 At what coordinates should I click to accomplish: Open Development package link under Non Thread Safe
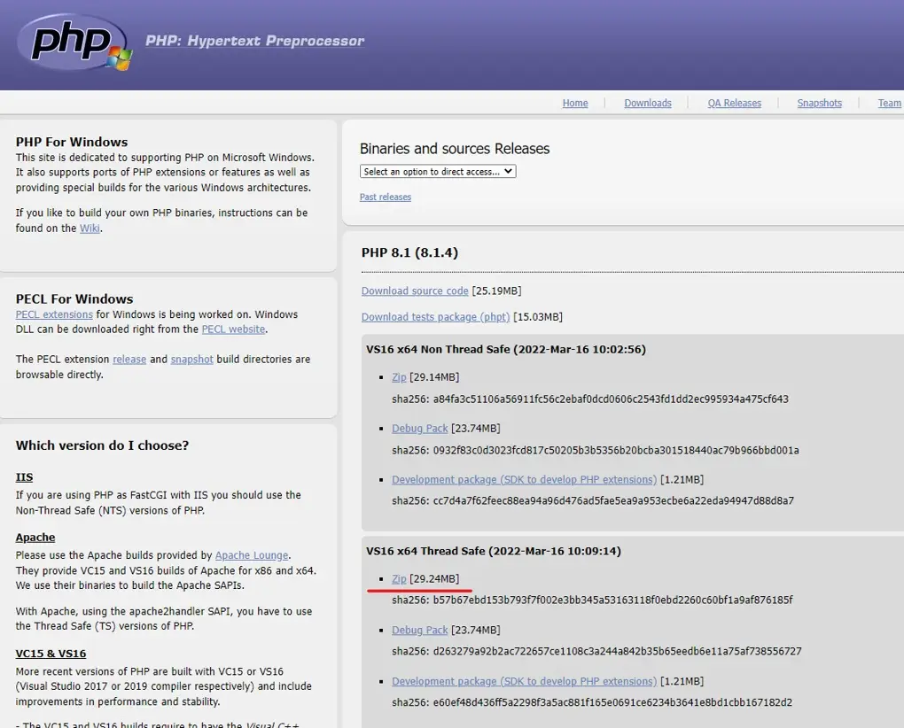[524, 480]
